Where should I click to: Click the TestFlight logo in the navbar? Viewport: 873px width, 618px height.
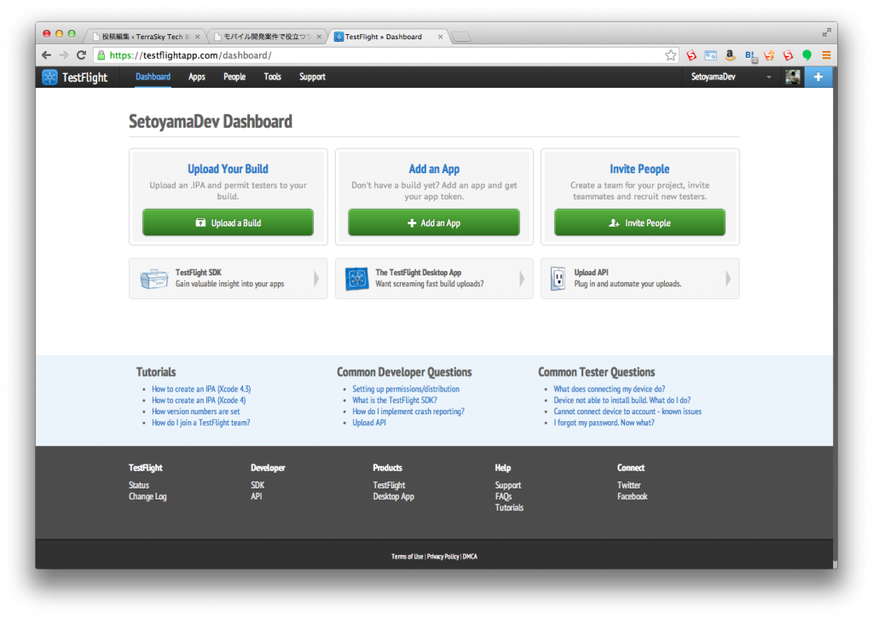(75, 77)
